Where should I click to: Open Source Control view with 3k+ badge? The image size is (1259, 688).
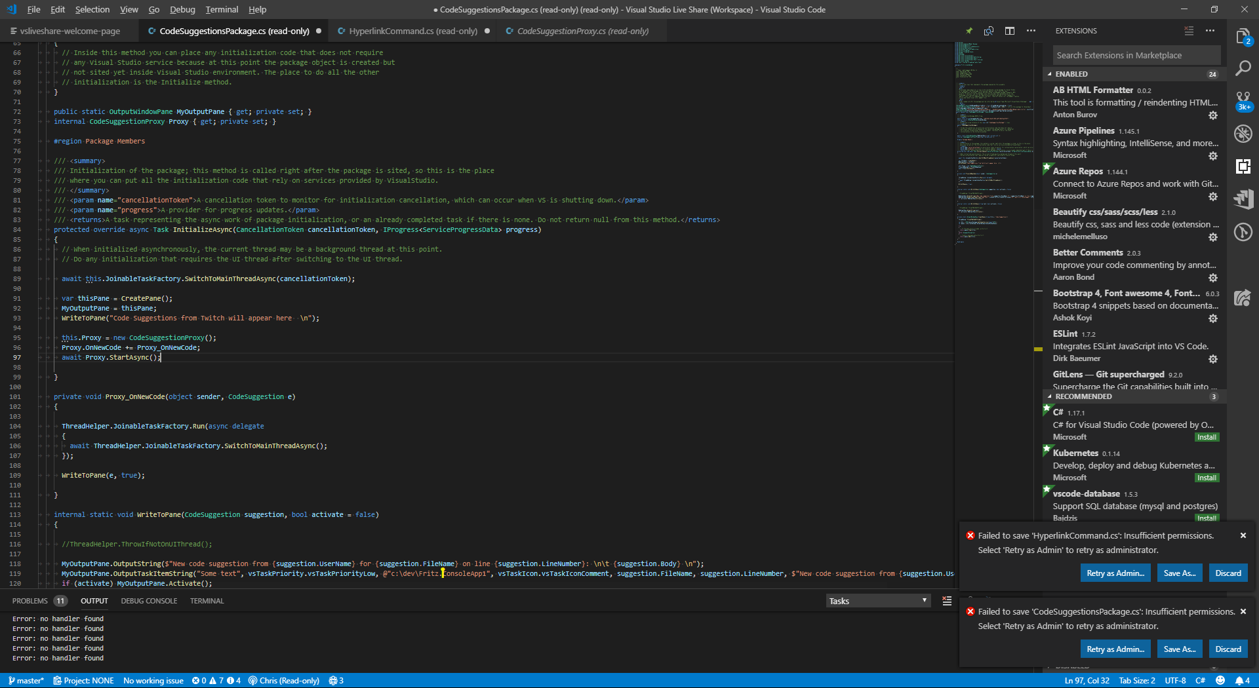click(1243, 100)
